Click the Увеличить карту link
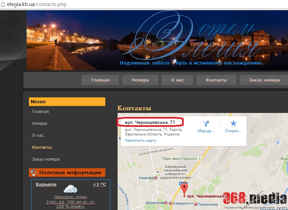The image size is (288, 210). pyautogui.click(x=141, y=140)
